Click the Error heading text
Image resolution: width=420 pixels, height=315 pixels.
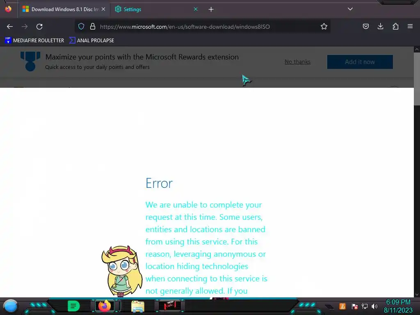point(159,183)
